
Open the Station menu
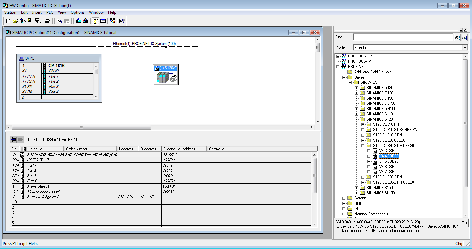pyautogui.click(x=10, y=12)
